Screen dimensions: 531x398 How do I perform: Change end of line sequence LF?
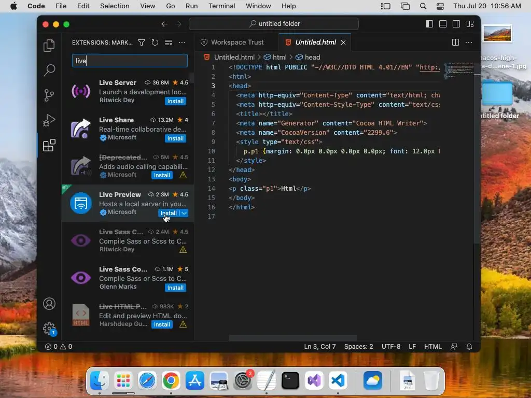point(412,347)
